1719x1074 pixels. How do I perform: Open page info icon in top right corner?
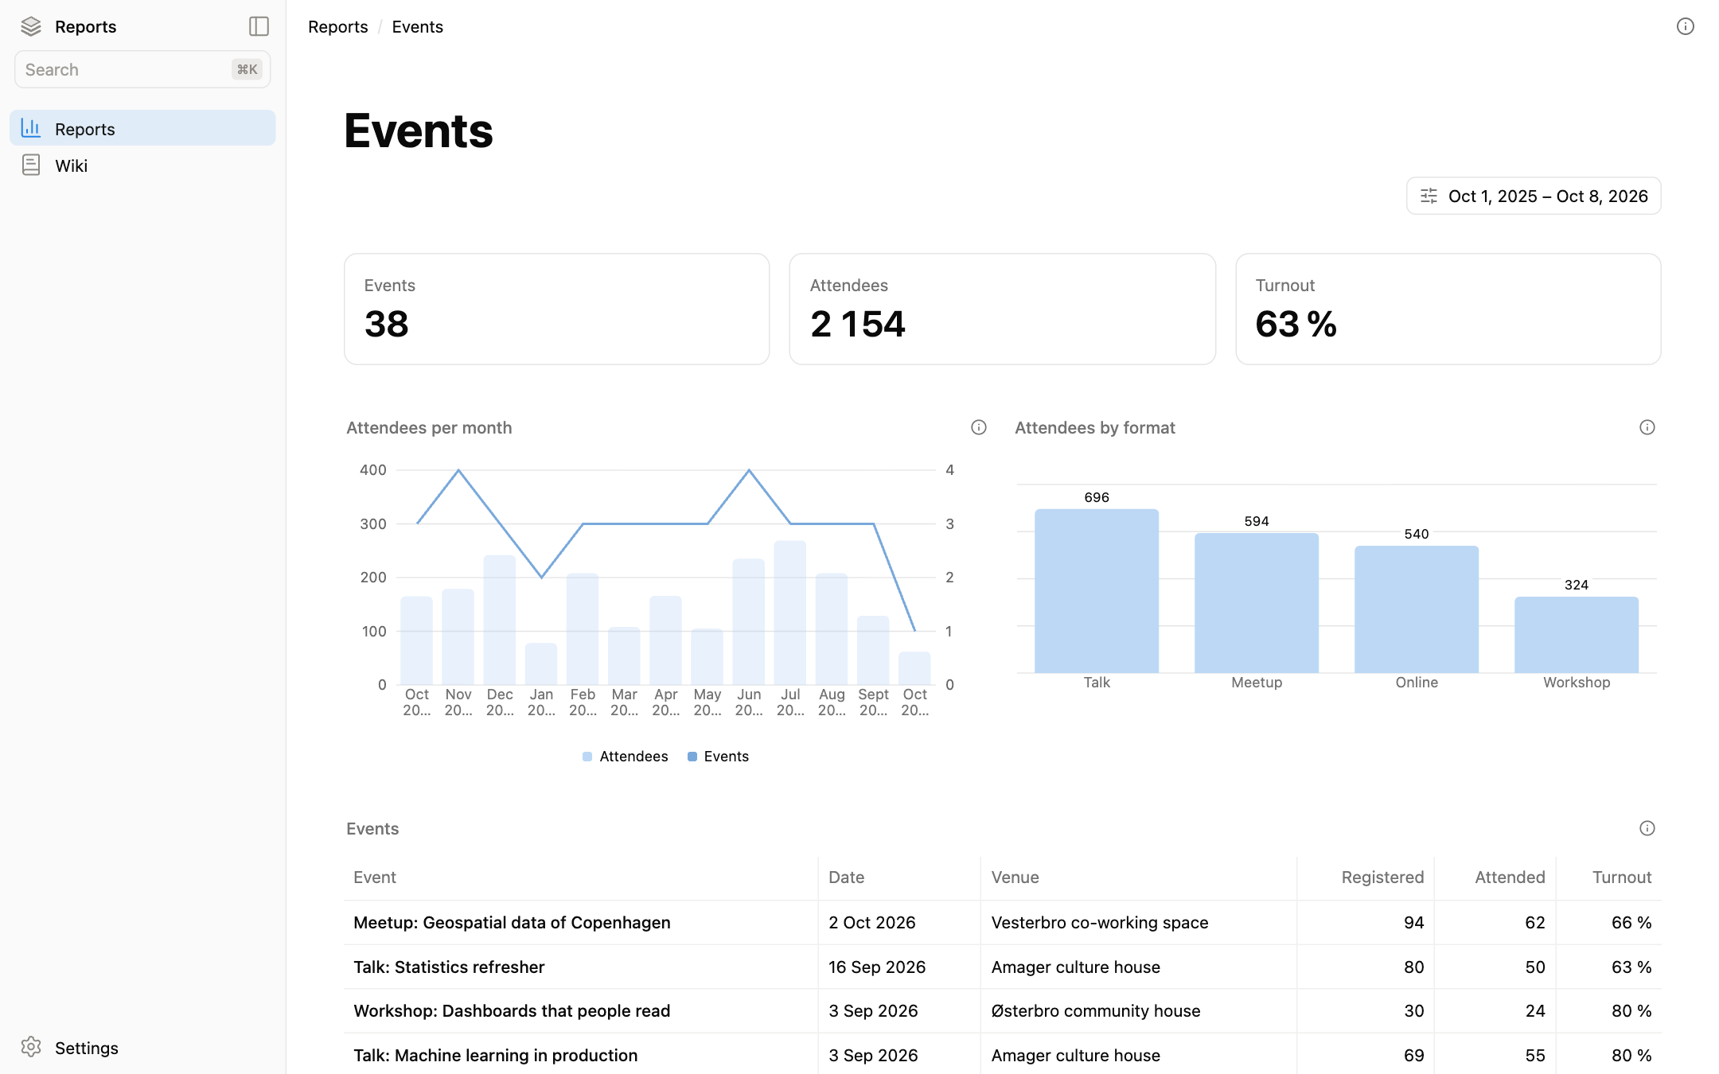(1685, 26)
